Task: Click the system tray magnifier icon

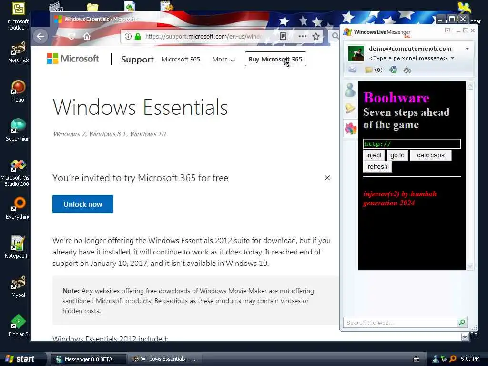Action: [x=453, y=359]
